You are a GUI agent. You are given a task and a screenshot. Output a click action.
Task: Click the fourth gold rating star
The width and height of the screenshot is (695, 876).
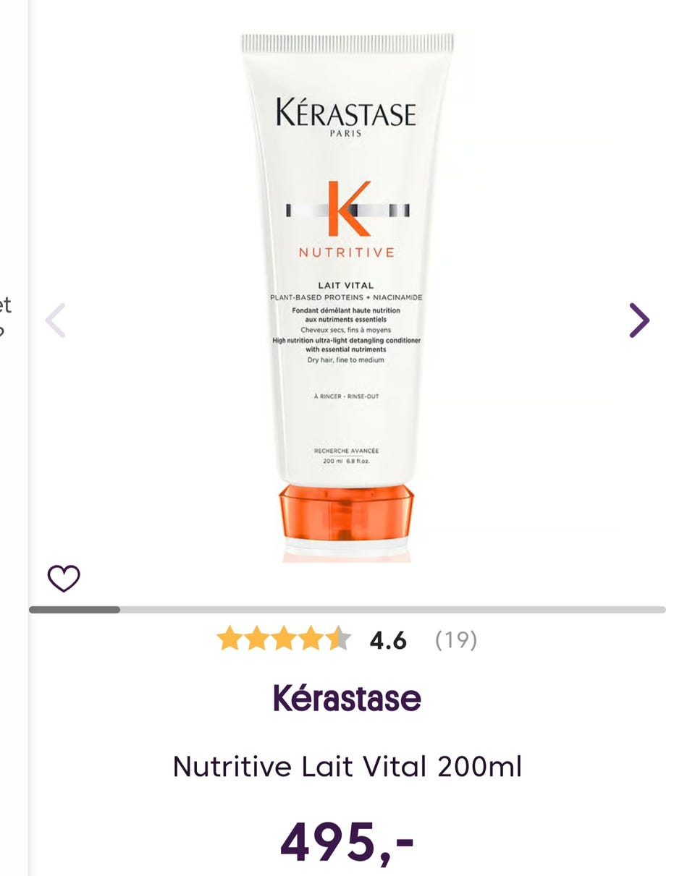311,639
